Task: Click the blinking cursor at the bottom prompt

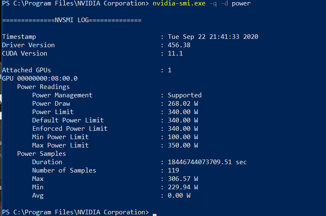Action: point(154,215)
